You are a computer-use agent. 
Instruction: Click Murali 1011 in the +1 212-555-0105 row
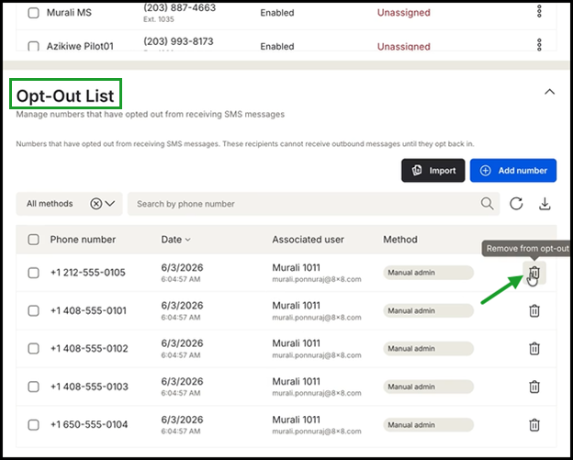(296, 268)
